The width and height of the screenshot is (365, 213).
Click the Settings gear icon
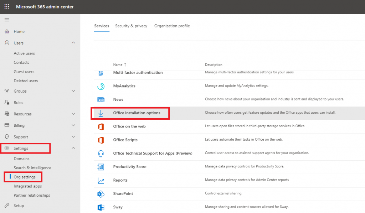(7, 148)
